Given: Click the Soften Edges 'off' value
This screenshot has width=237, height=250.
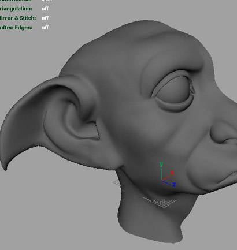Looking at the screenshot, I should (45, 28).
